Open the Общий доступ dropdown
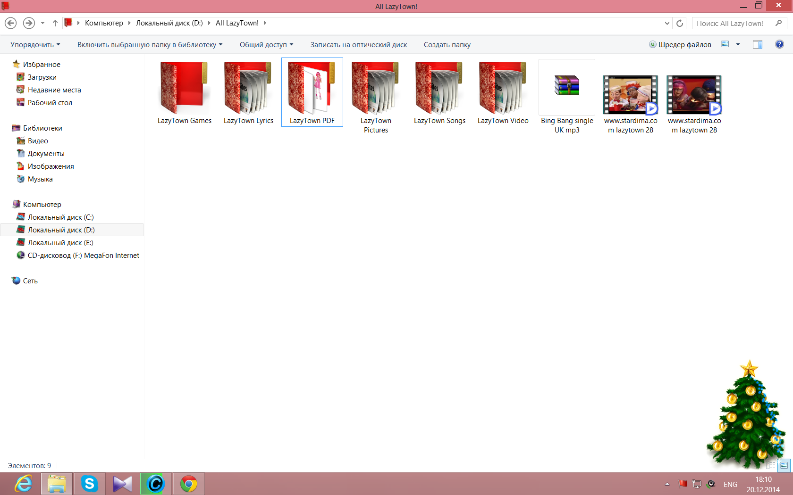Image resolution: width=793 pixels, height=495 pixels. click(266, 45)
